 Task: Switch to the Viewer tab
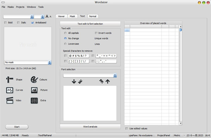click(61, 16)
